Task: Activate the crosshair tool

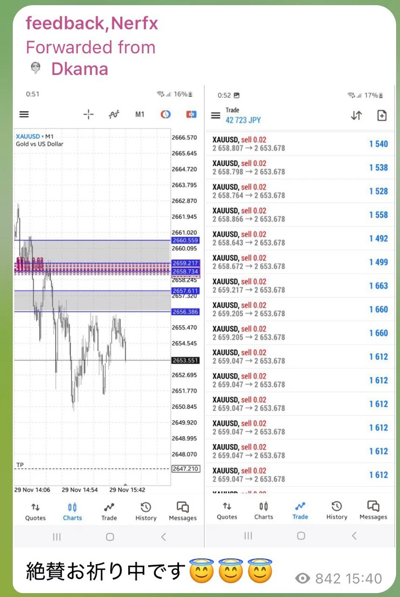Action: pos(88,114)
